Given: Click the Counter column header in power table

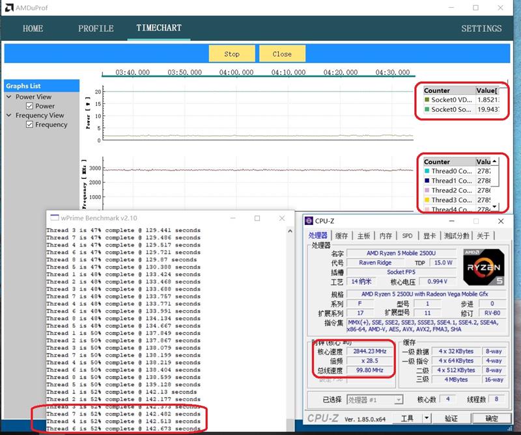Looking at the screenshot, I should (x=449, y=90).
